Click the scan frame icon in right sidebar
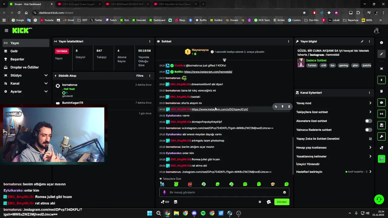The image size is (388, 218). pyautogui.click(x=382, y=69)
